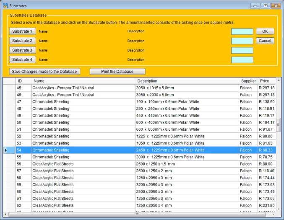Screen dimensions: 284x220
Task: Focus the Substrate 4 price field
Action: coord(242,60)
